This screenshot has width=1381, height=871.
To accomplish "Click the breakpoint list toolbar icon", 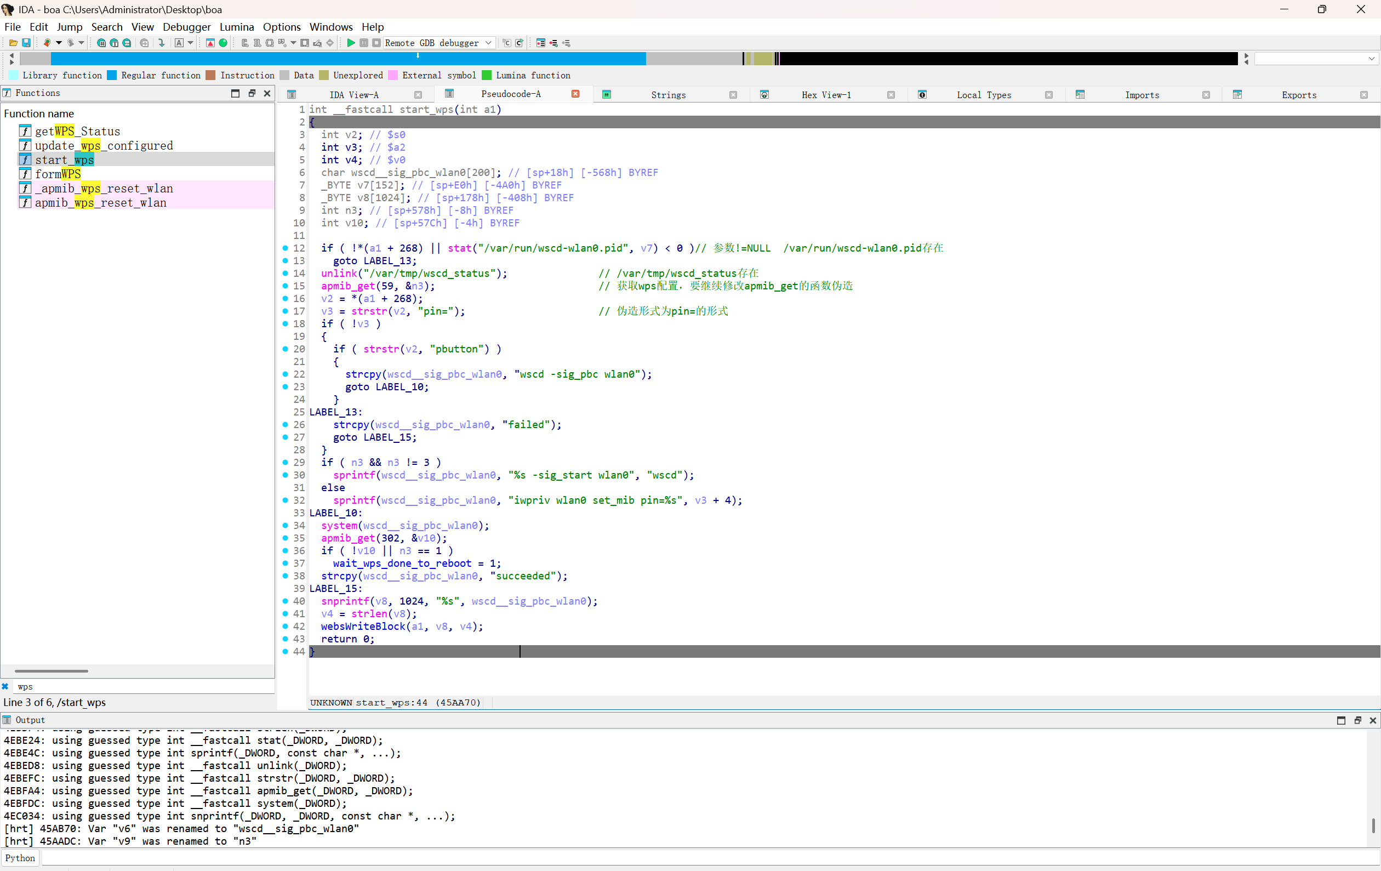I will click(541, 43).
